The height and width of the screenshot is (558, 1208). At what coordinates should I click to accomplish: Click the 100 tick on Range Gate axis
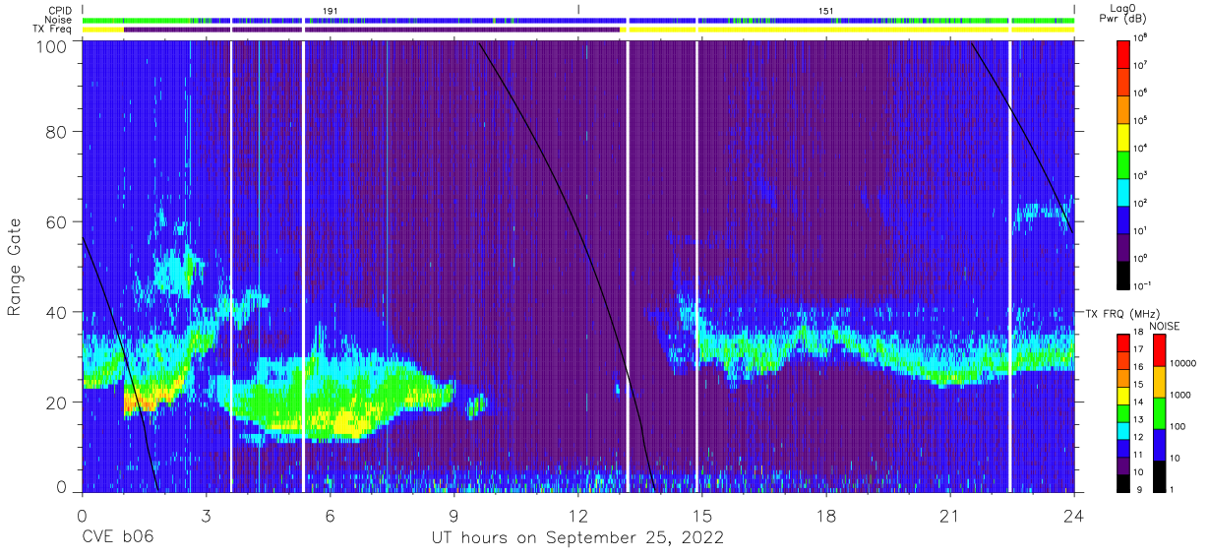pos(50,46)
